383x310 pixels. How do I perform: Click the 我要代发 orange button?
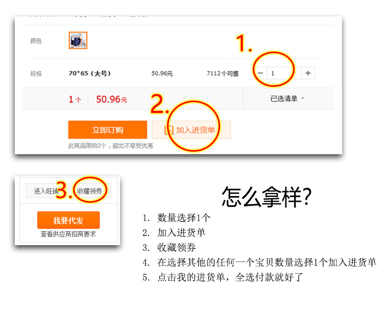[x=68, y=220]
